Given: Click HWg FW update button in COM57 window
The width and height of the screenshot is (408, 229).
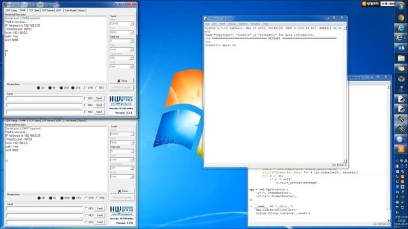Looking at the screenshot, I should click(x=122, y=198).
